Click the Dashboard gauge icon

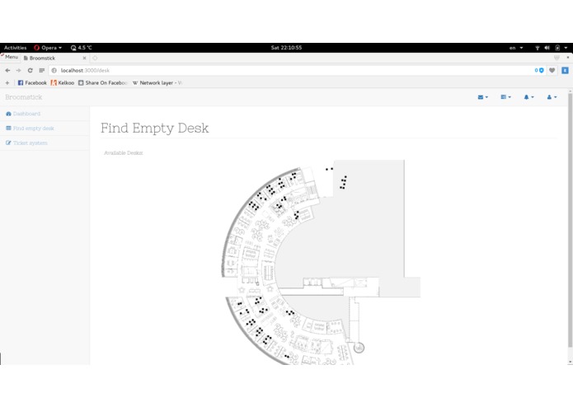coord(8,114)
